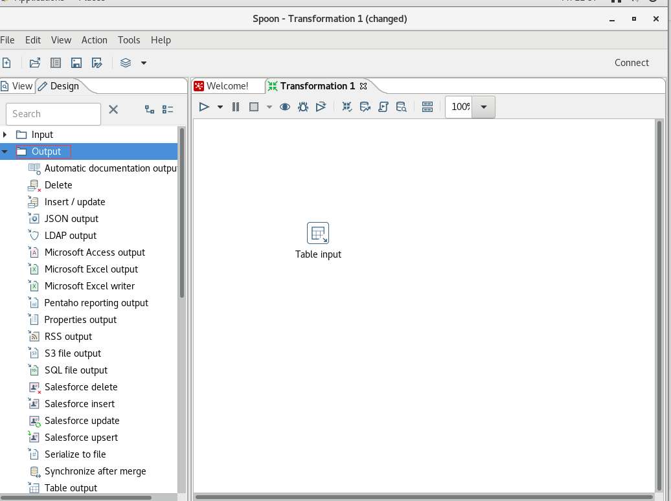Viewport: 671px width, 501px height.
Task: Select the JSON output step
Action: (71, 219)
